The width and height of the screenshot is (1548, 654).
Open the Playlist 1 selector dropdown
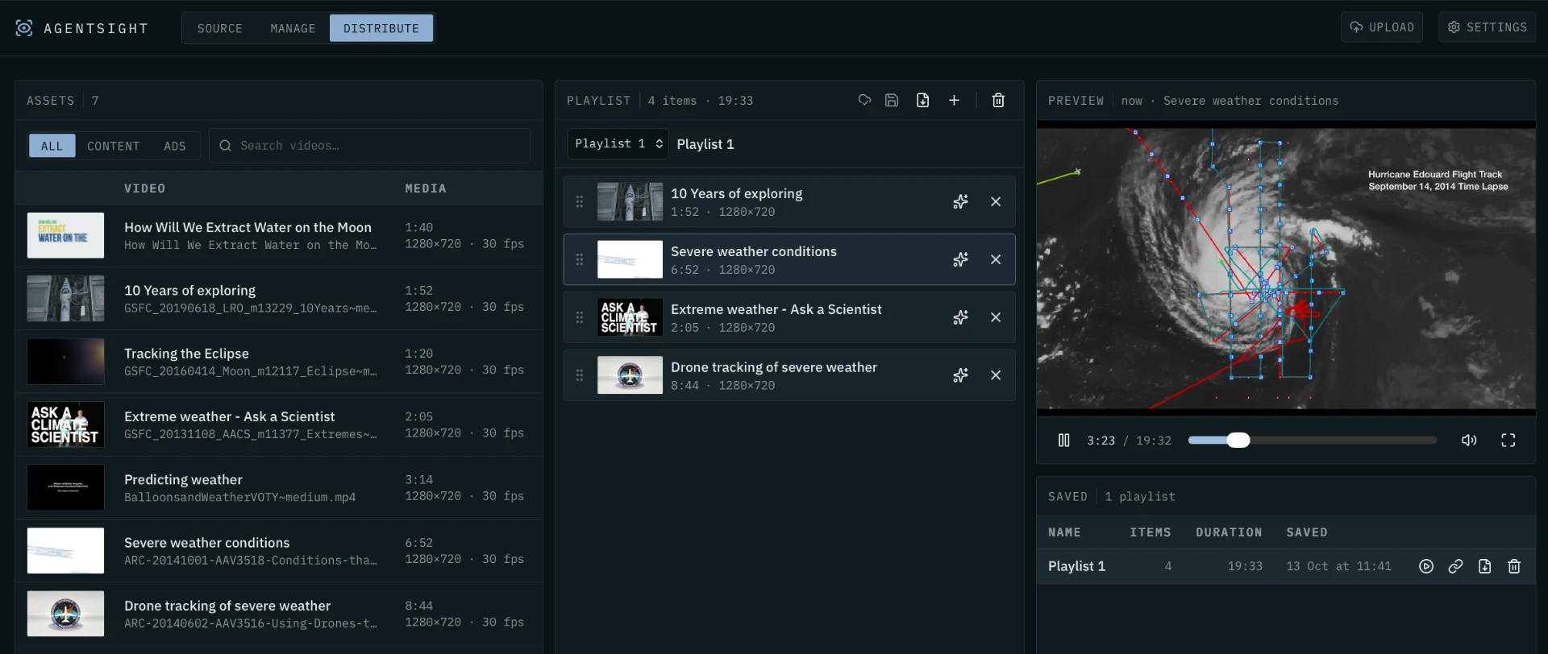[x=618, y=144]
